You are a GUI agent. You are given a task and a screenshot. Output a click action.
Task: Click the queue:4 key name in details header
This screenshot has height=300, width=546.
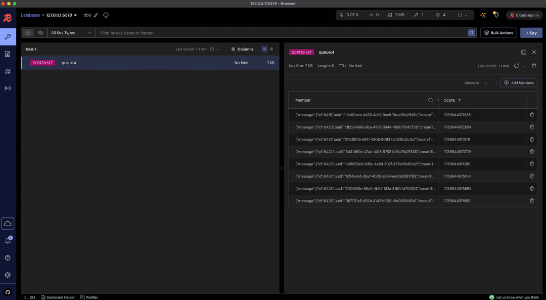point(327,52)
